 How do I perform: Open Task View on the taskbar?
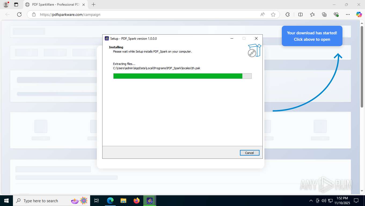point(97,201)
